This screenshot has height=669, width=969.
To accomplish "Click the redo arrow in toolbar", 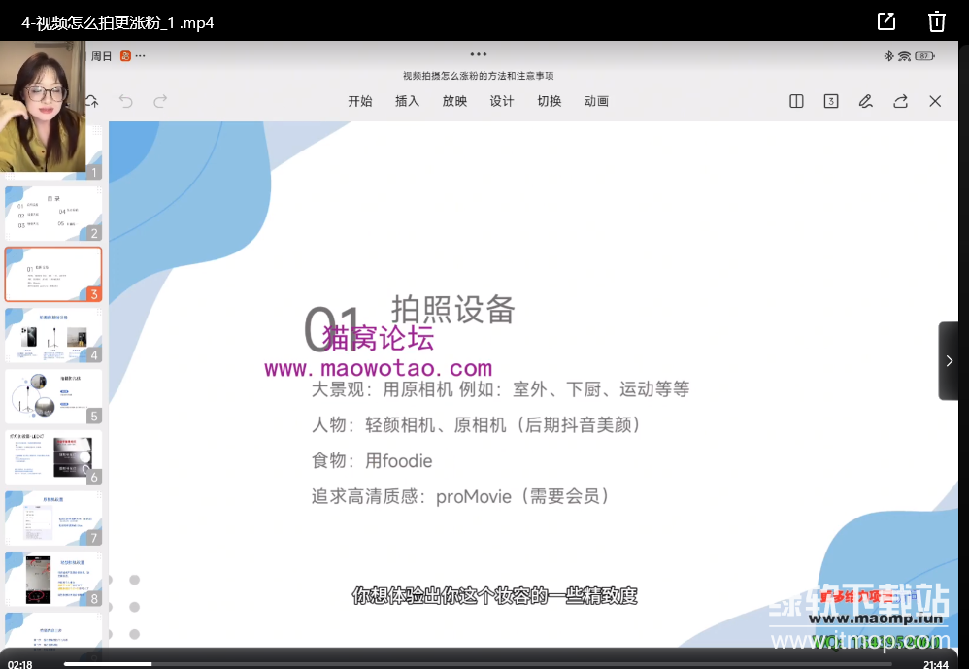I will pos(160,101).
